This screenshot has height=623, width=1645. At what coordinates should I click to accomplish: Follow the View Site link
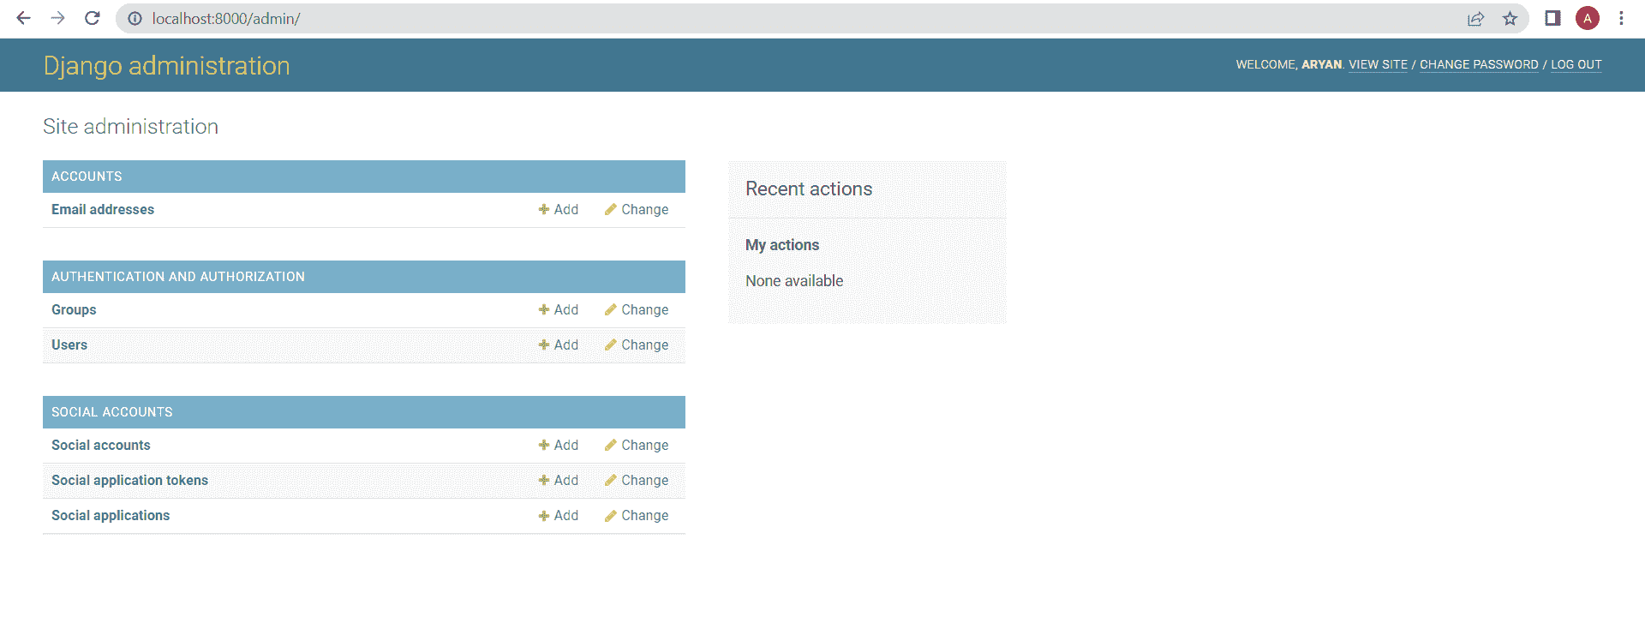tap(1378, 64)
